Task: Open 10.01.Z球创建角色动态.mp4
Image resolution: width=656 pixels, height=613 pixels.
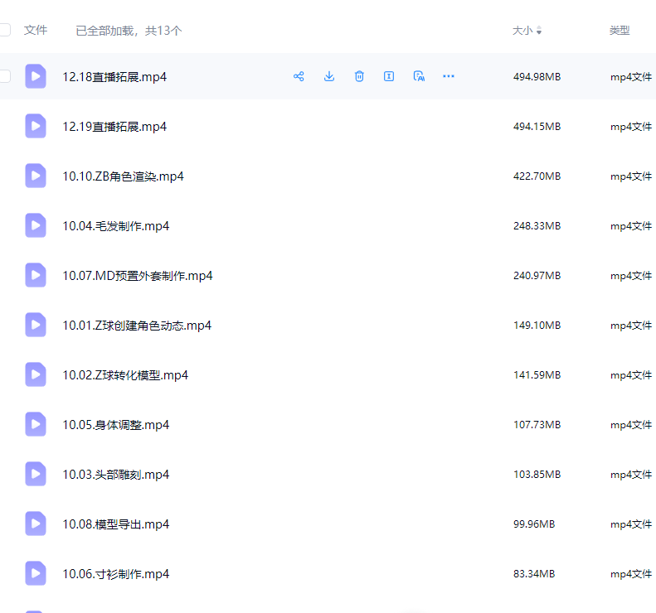Action: (137, 326)
